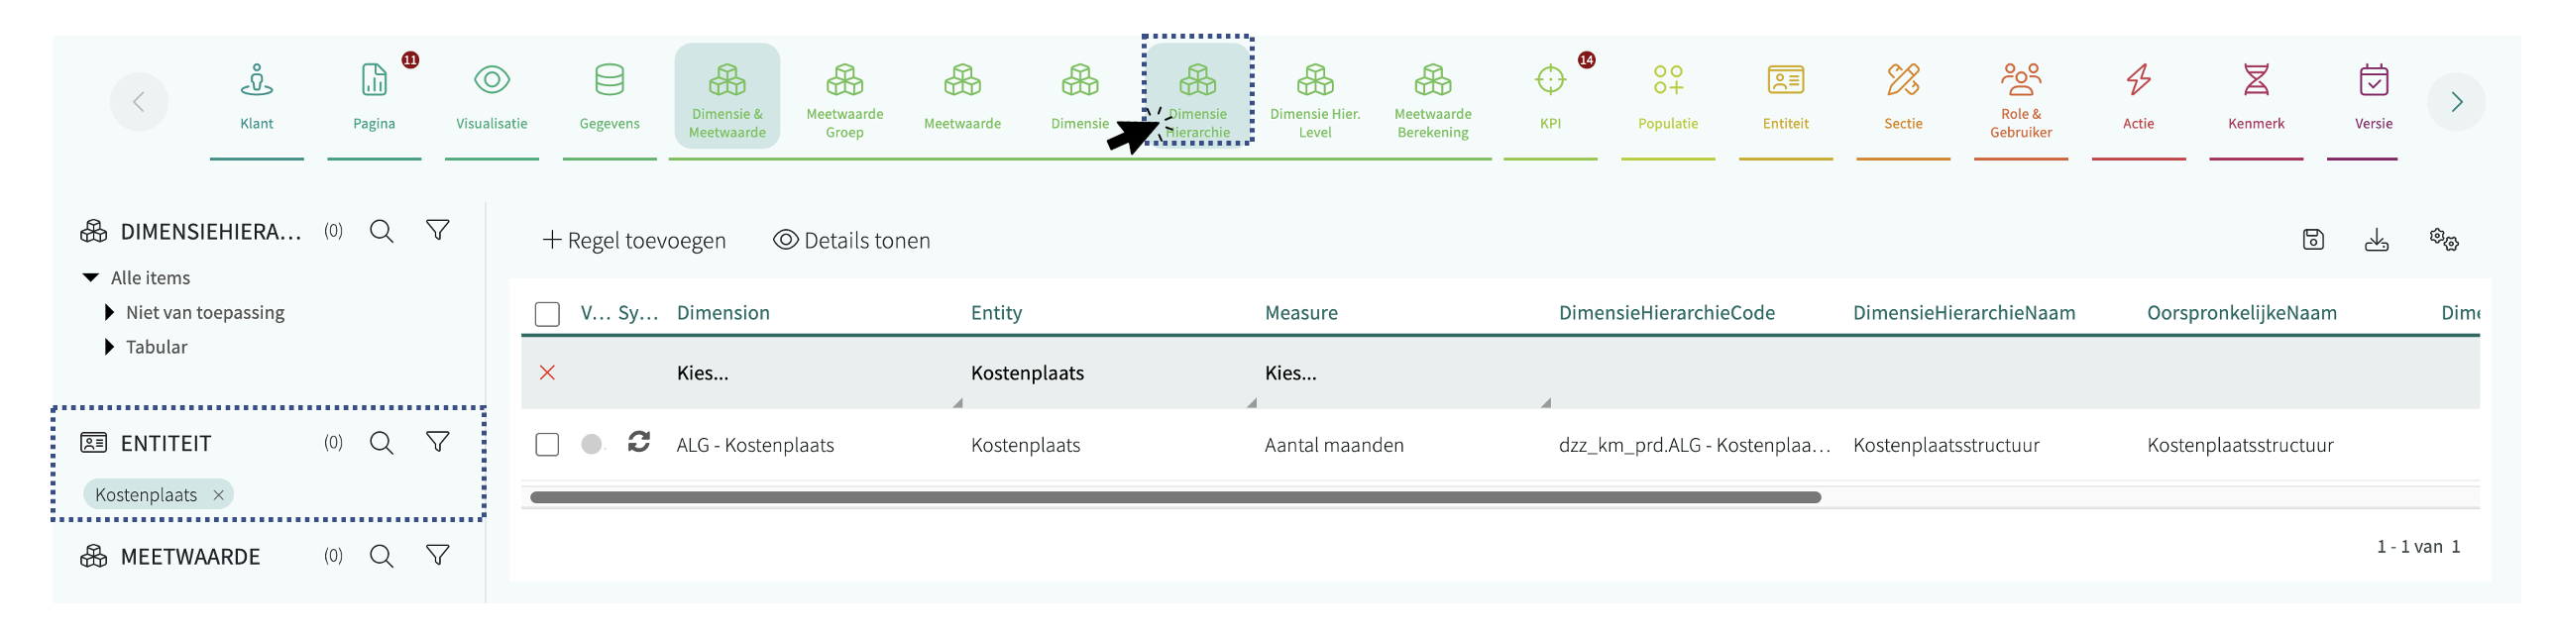The height and width of the screenshot is (638, 2555).
Task: Click the horizontal scrollbar under the table
Action: [x=1174, y=497]
